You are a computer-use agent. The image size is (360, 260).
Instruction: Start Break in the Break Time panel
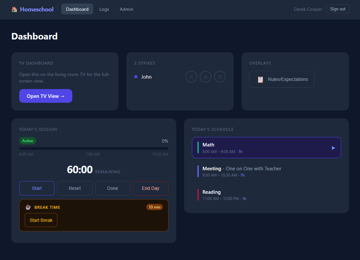tap(41, 220)
